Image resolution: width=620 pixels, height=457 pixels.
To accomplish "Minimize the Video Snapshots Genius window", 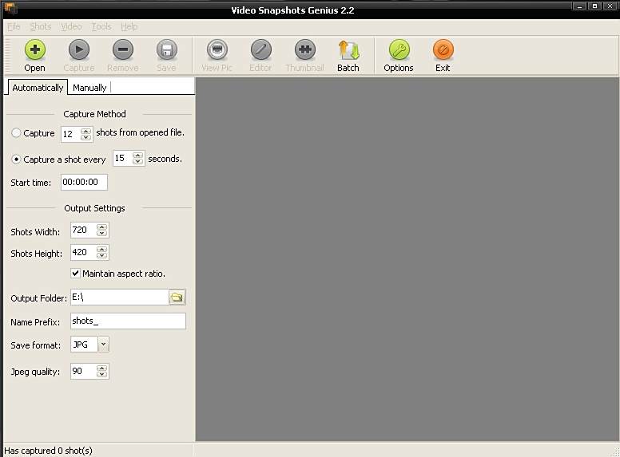I will [579, 6].
